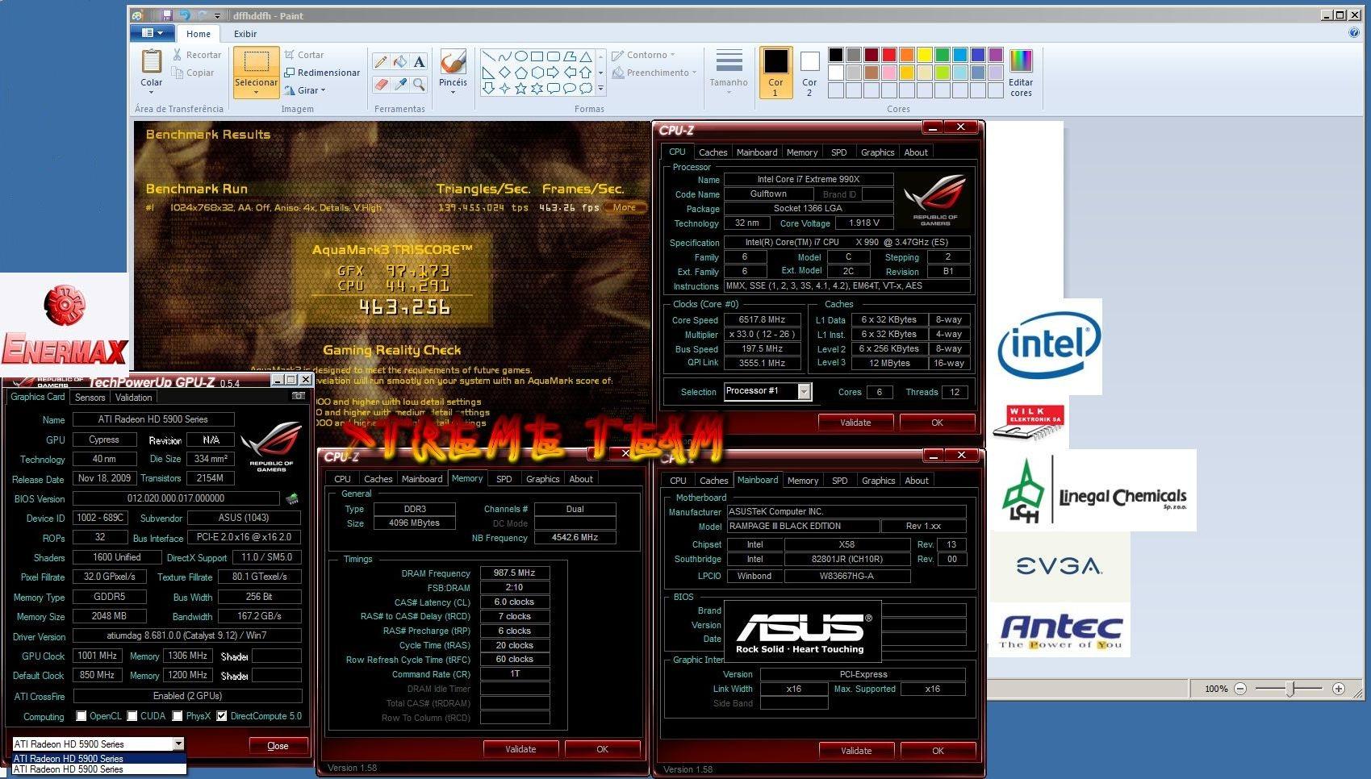Open Validation tab in GPU-Z
Viewport: 1371px width, 779px height.
coord(133,398)
